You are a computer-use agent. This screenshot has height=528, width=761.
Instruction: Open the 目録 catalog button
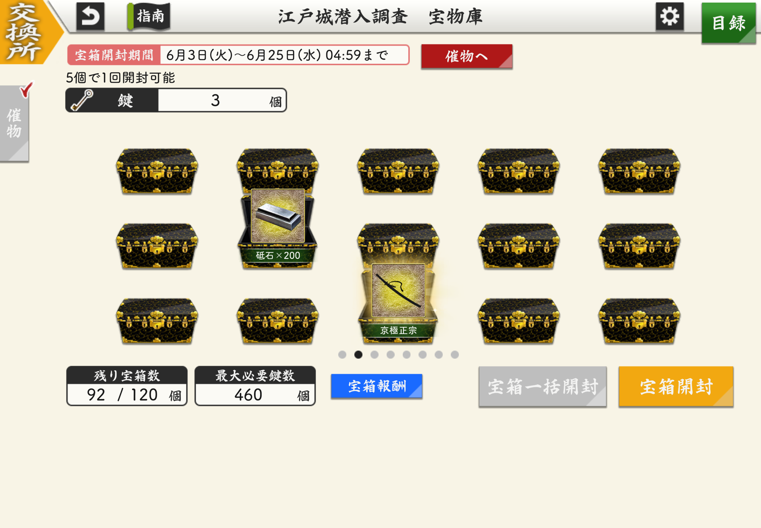click(728, 23)
